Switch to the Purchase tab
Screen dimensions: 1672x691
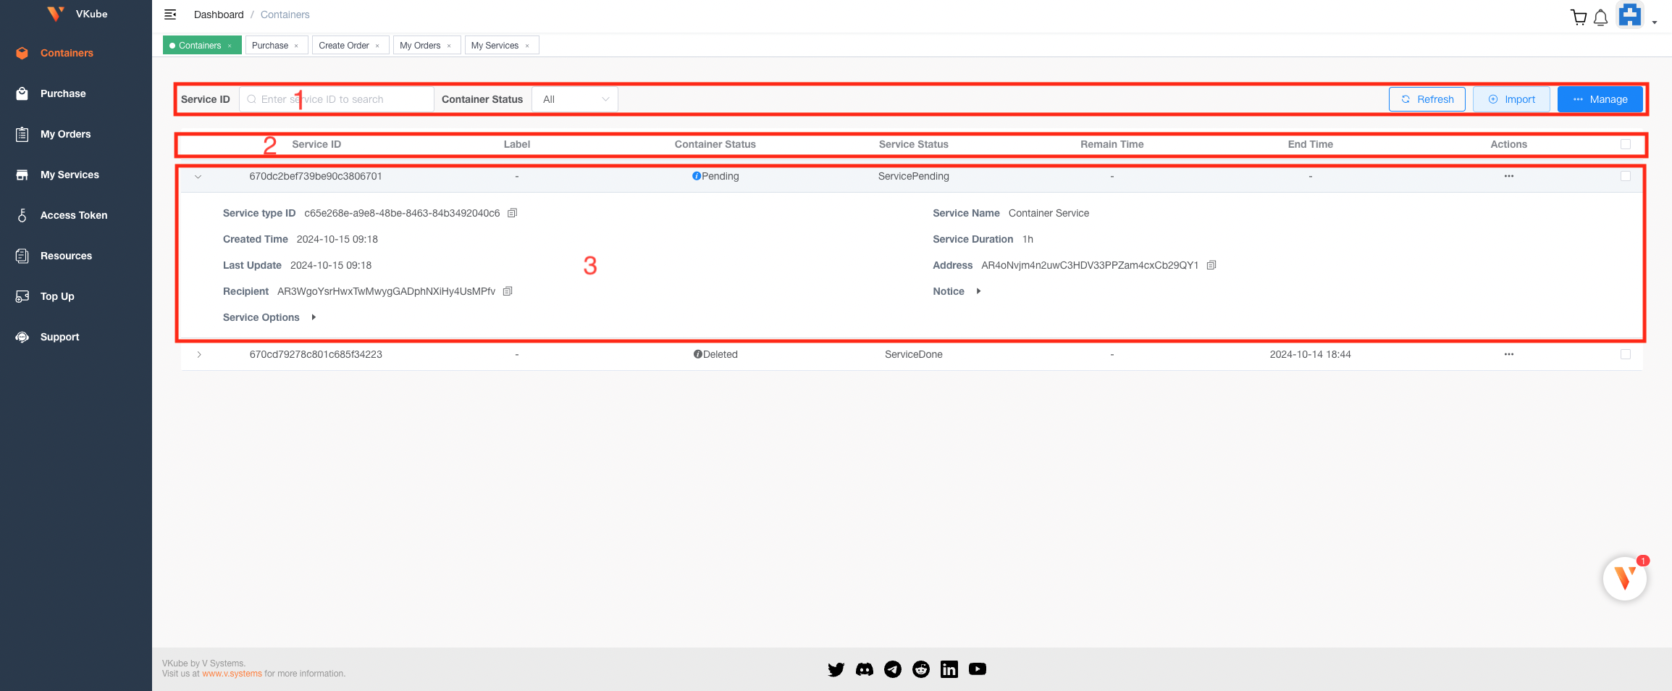[x=270, y=45]
